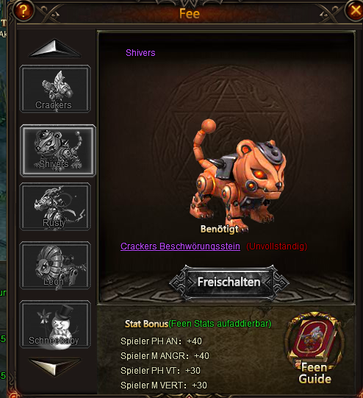Image resolution: width=363 pixels, height=398 pixels.
Task: Pick the Leon fairy icon
Action: pyautogui.click(x=55, y=266)
